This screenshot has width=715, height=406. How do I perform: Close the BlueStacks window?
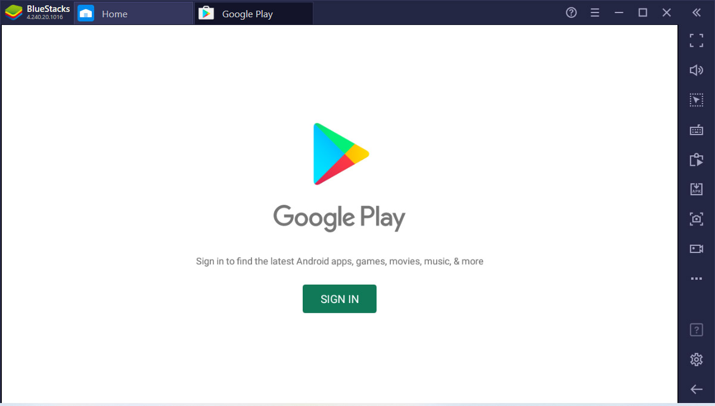(x=667, y=13)
